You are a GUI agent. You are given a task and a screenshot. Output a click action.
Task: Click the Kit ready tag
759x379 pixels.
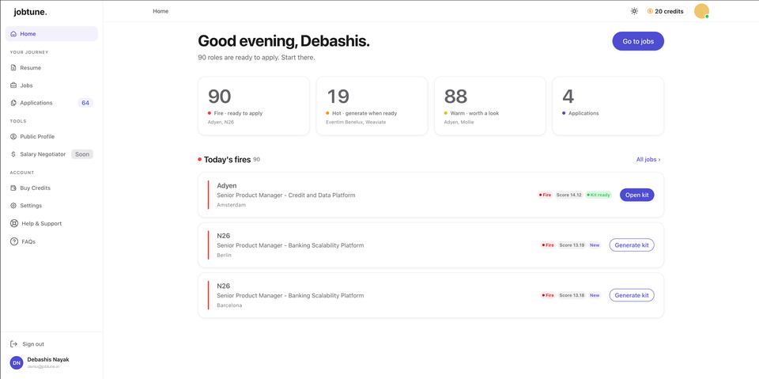[x=599, y=195]
